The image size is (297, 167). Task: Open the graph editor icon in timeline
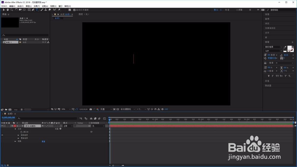[105, 119]
